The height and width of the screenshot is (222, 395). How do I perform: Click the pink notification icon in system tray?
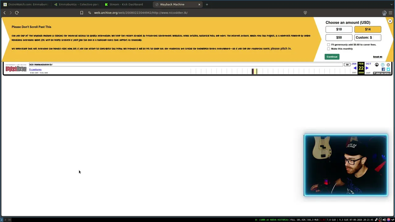click(389, 220)
